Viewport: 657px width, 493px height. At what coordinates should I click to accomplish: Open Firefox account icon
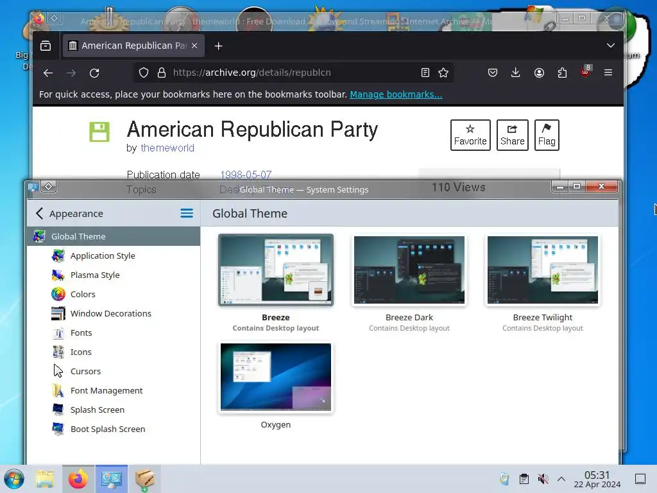point(539,73)
